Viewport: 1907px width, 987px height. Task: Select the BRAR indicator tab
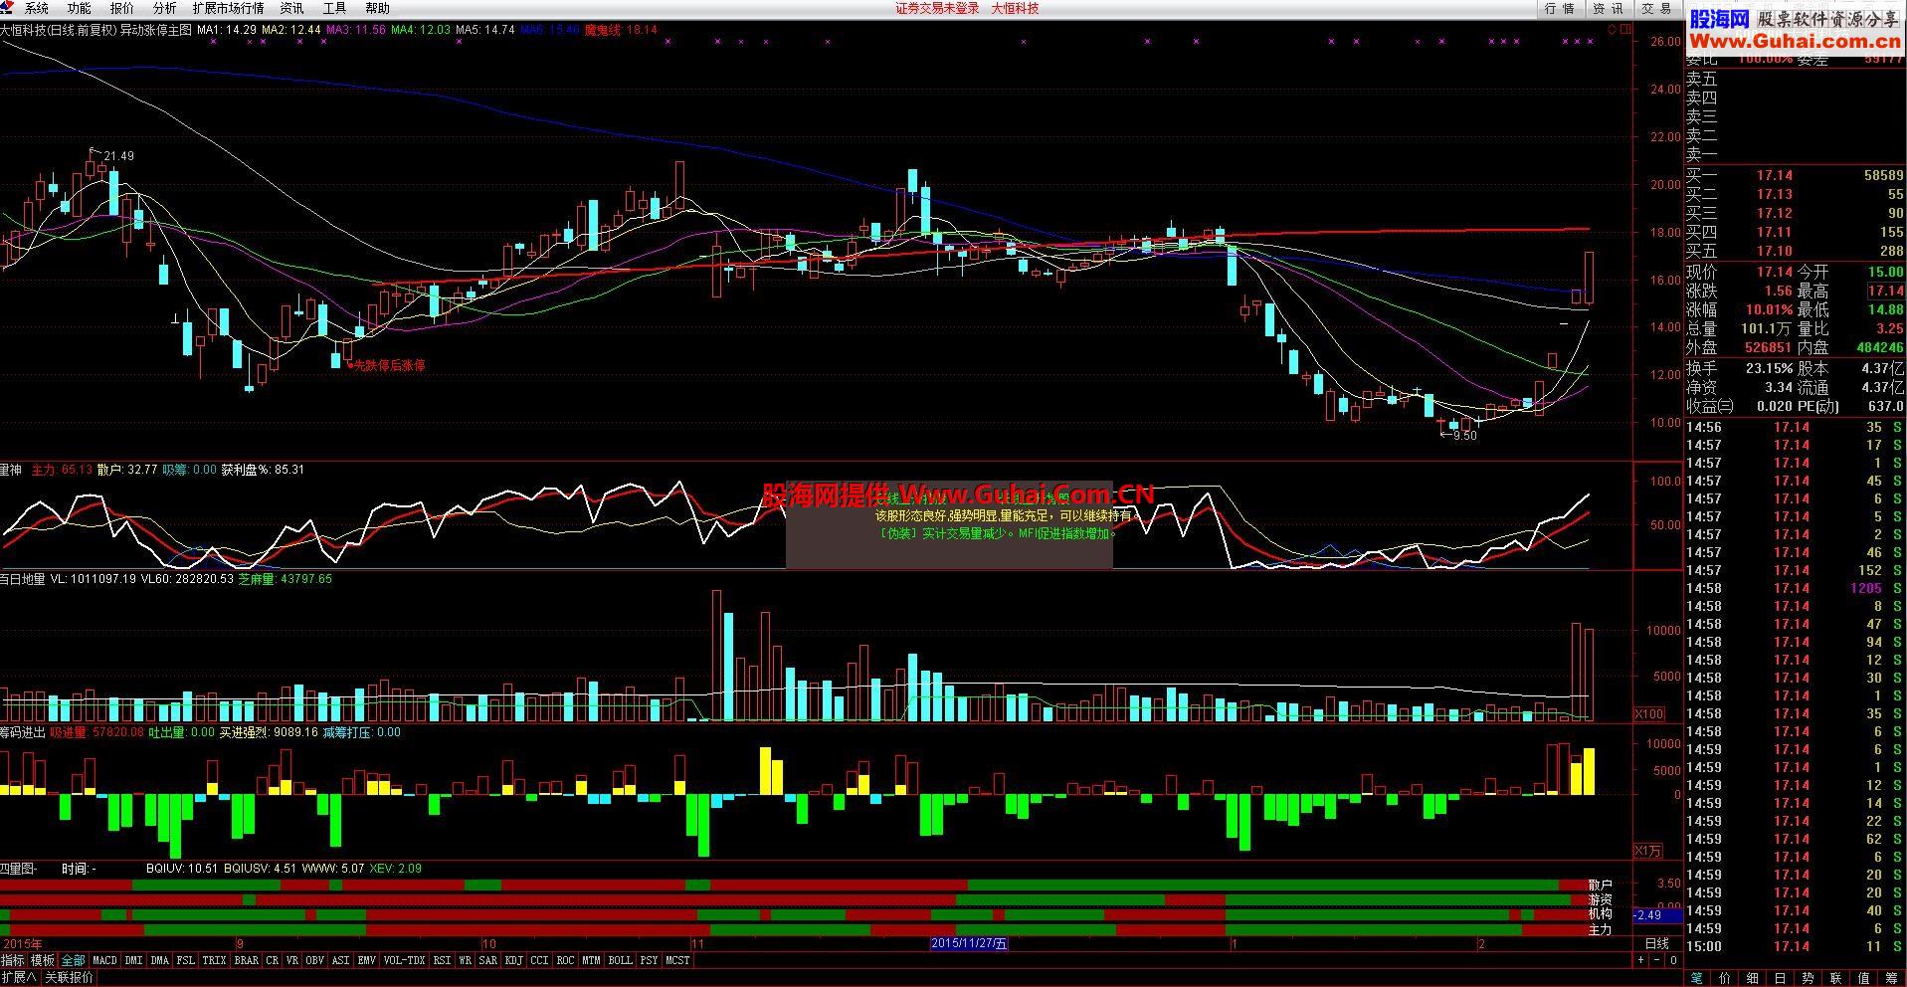click(246, 961)
